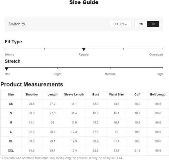This screenshot has width=169, height=160.
Task: Click the Slight stretch label
Action: [57, 74]
